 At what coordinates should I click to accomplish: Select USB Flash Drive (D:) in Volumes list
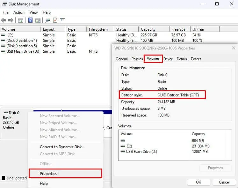click(x=141, y=152)
